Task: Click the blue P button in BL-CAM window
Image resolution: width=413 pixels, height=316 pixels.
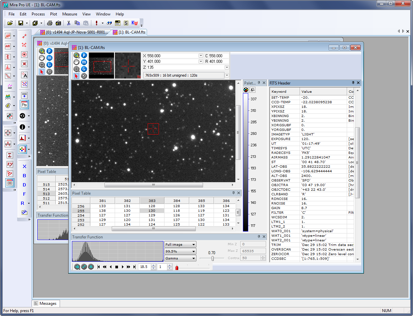Action: click(84, 55)
